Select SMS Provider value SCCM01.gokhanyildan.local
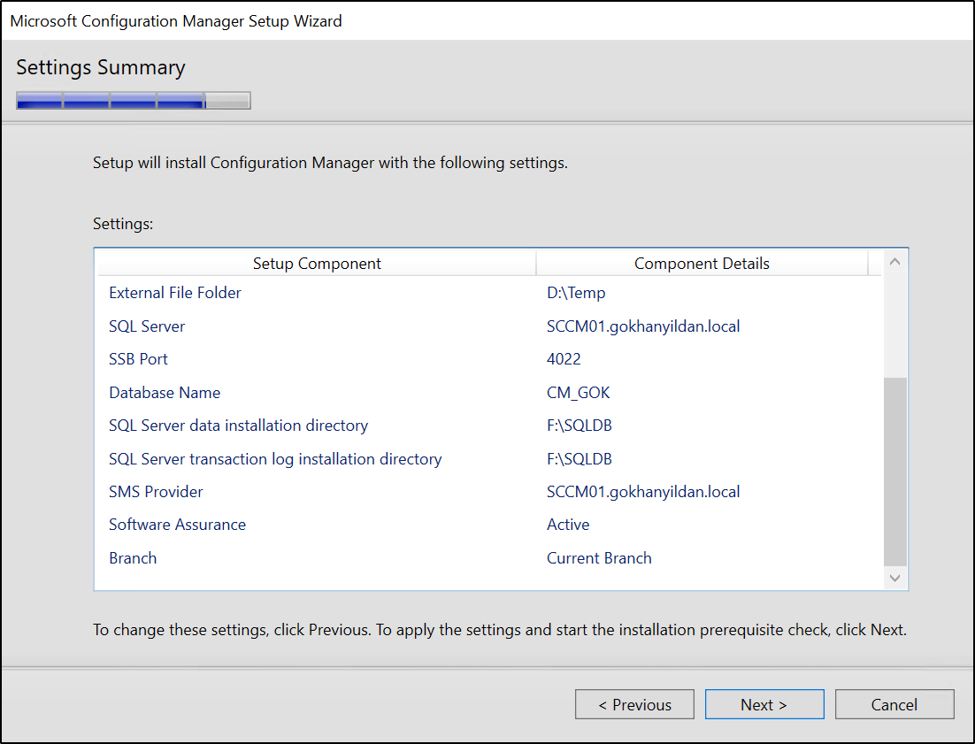The image size is (975, 744). click(x=643, y=492)
